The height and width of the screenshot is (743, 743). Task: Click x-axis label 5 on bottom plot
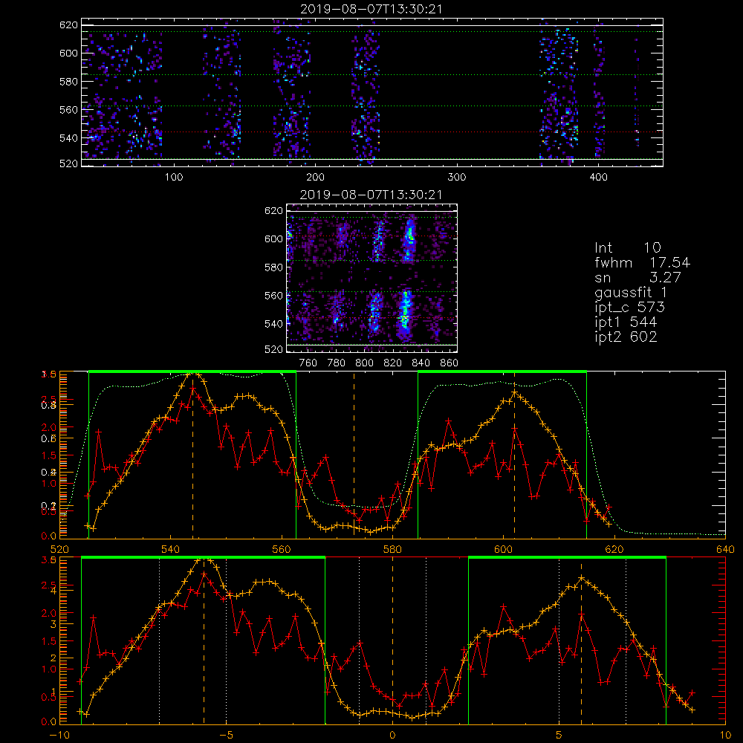pyautogui.click(x=559, y=735)
